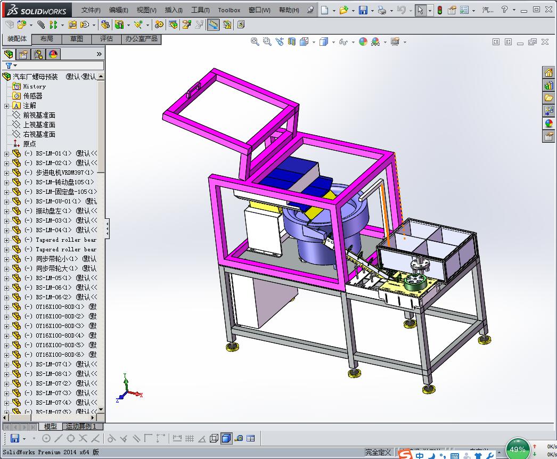Open the Options checklist icon

tap(464, 10)
